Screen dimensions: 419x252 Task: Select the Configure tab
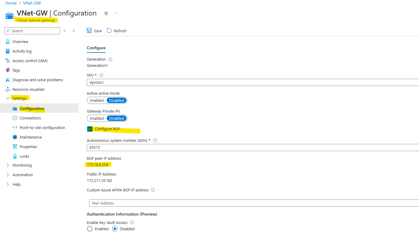tap(96, 48)
